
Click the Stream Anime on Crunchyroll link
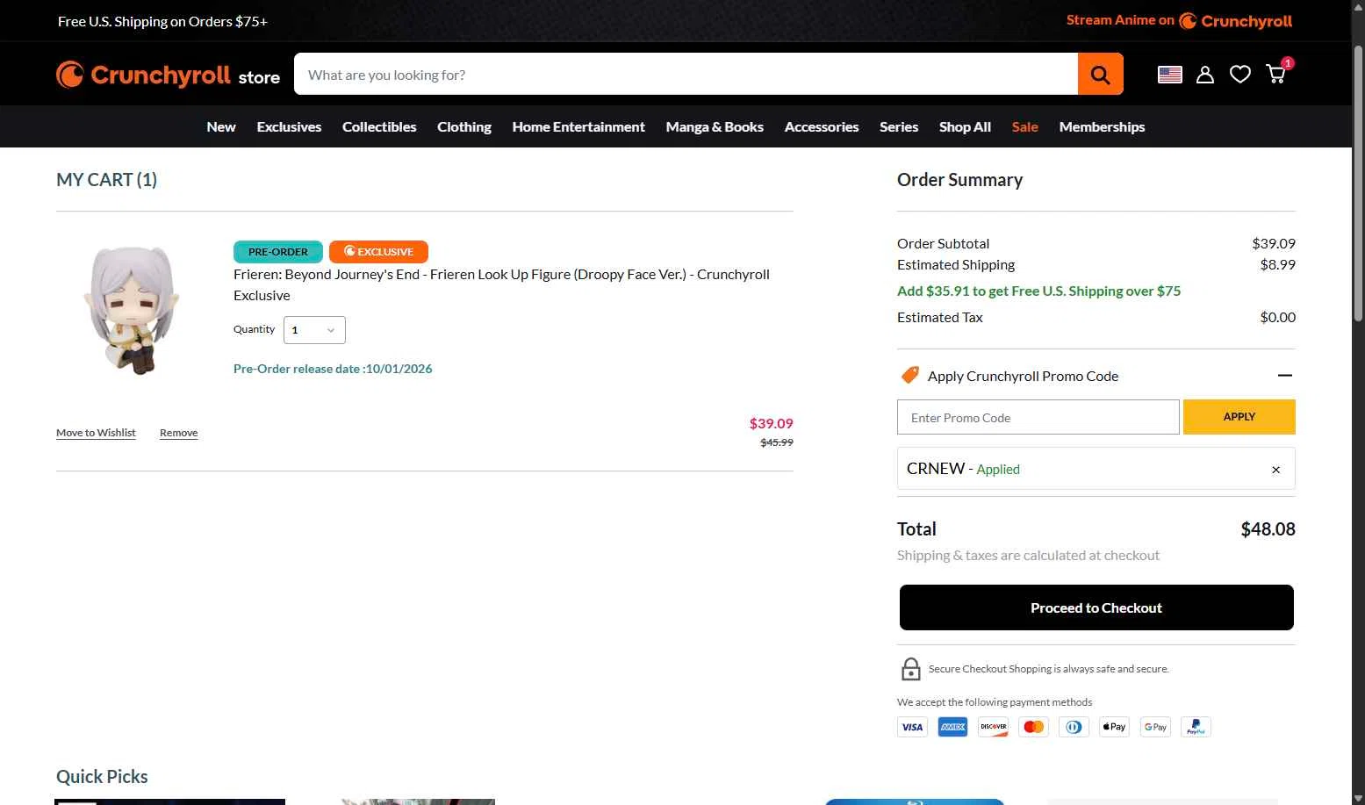pos(1179,20)
